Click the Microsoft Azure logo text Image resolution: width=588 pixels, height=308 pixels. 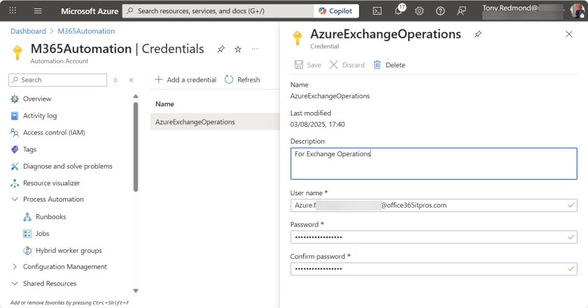90,11
